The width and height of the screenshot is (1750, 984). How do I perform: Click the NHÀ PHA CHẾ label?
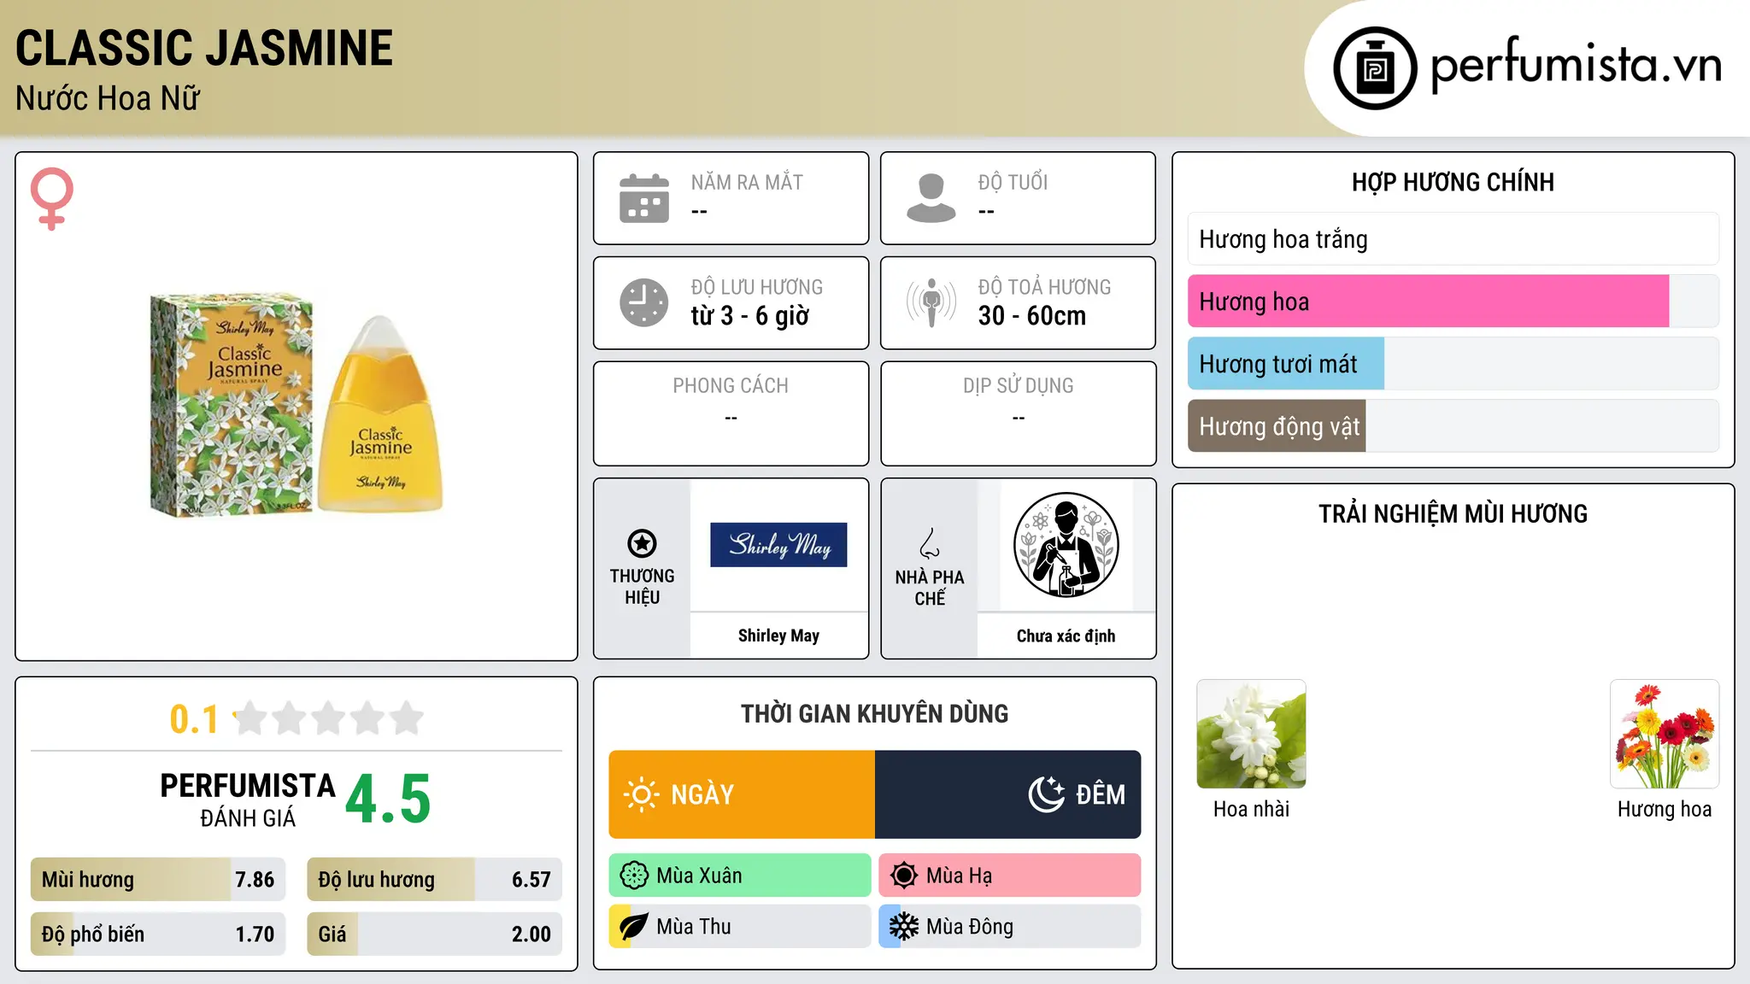click(930, 588)
